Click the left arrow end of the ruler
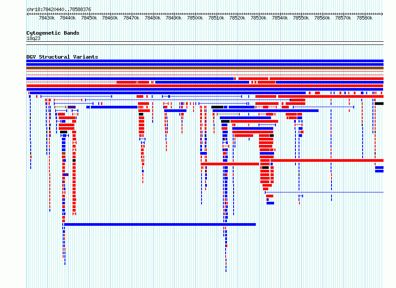Viewport: 396px width, 288px height. point(28,14)
